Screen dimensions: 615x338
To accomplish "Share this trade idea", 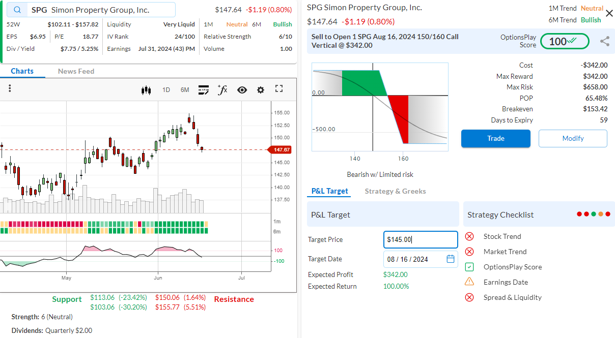I will [x=605, y=42].
